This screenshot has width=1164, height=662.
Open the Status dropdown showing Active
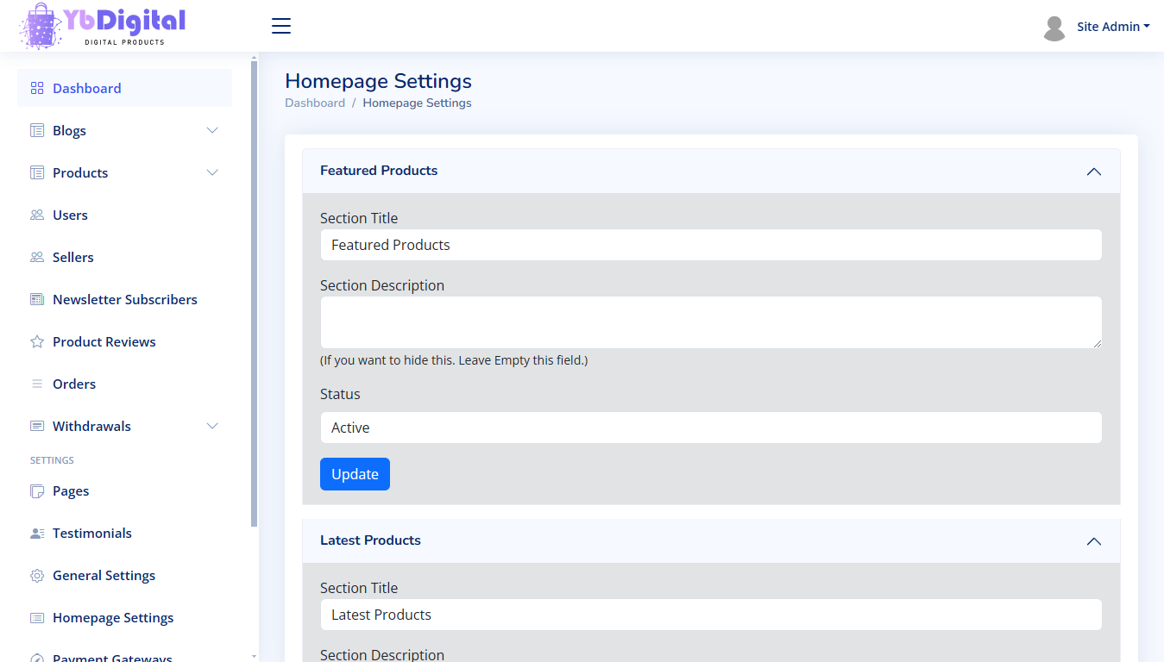click(710, 428)
